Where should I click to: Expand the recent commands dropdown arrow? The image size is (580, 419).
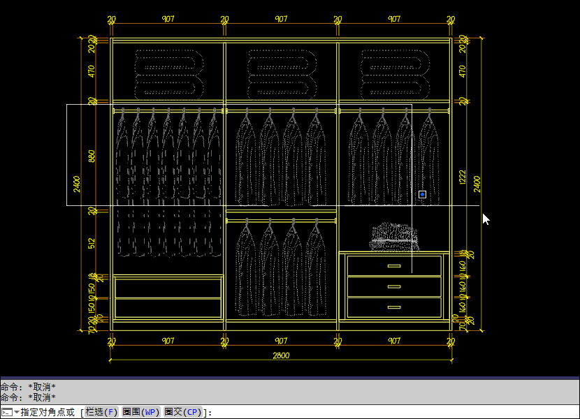tap(16, 412)
